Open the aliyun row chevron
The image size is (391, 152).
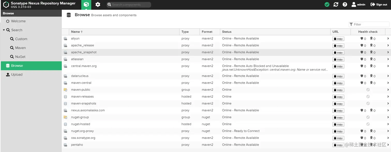click(x=388, y=39)
